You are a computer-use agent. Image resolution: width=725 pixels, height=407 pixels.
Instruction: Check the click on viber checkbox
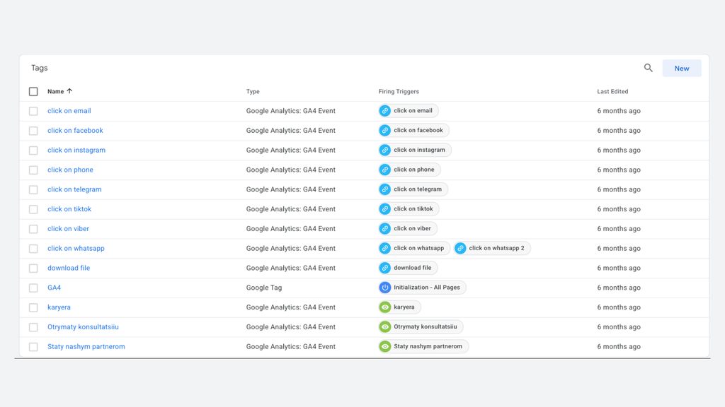[33, 229]
